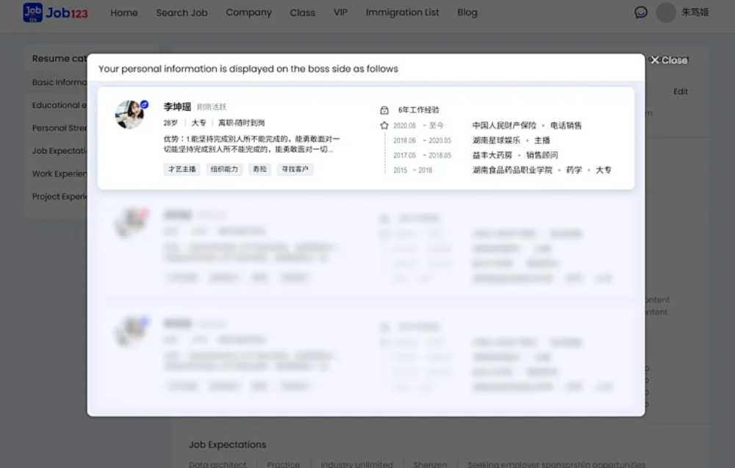This screenshot has width=735, height=468.
Task: Go to the Home menu
Action: click(124, 12)
